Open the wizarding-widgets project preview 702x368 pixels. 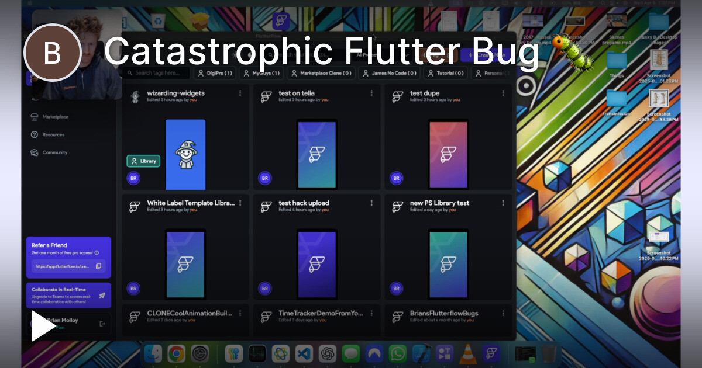[185, 154]
